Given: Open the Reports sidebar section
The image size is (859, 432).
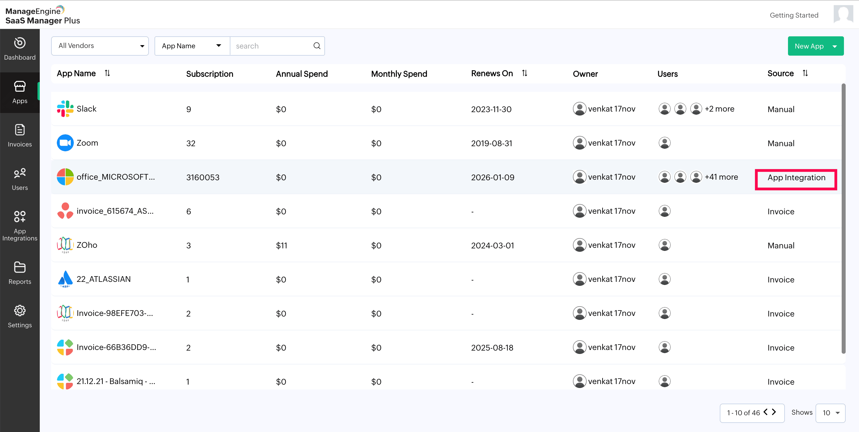Looking at the screenshot, I should [20, 273].
